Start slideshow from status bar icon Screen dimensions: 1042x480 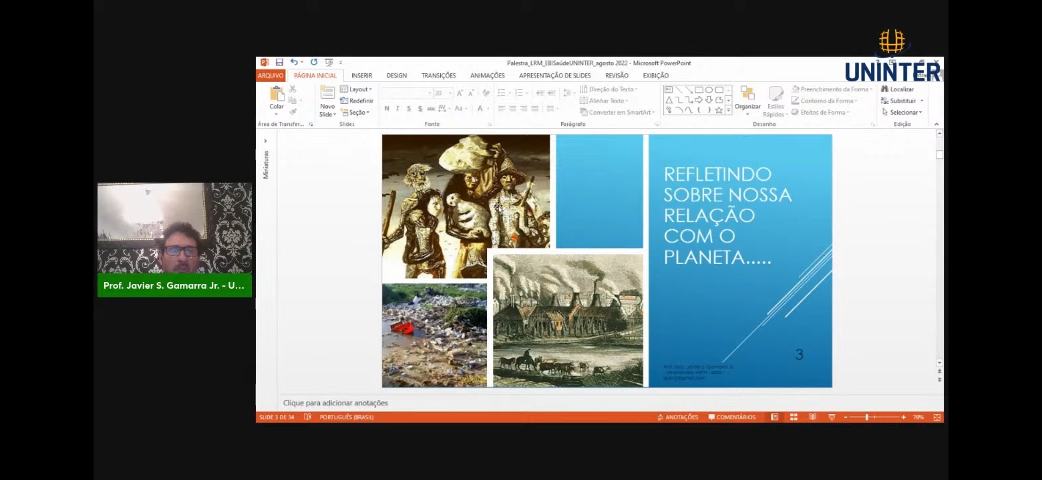click(832, 417)
